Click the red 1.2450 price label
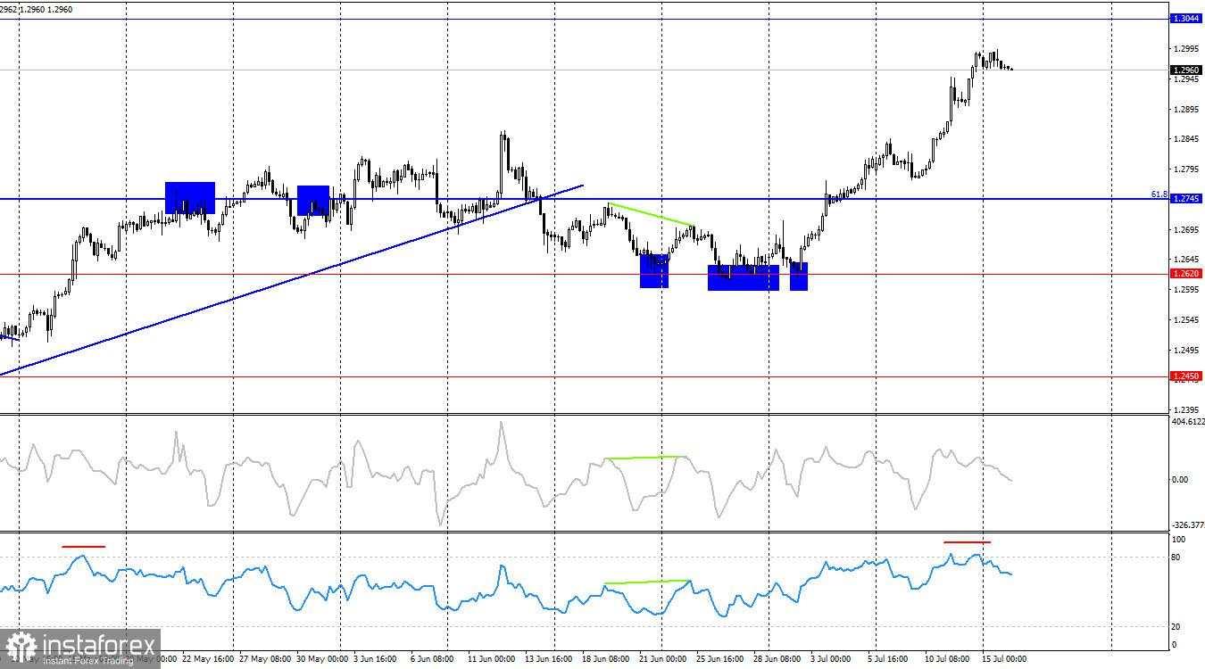Viewport: 1205px width, 669px height. point(1186,376)
